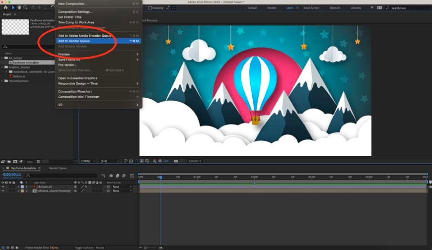Choose Add to Render Queue menu item
Image resolution: width=432 pixels, height=250 pixels.
tap(98, 41)
